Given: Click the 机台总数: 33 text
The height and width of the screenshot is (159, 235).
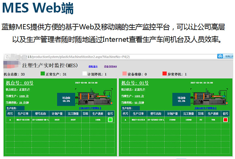Looking at the screenshot, I should pyautogui.click(x=14, y=74).
